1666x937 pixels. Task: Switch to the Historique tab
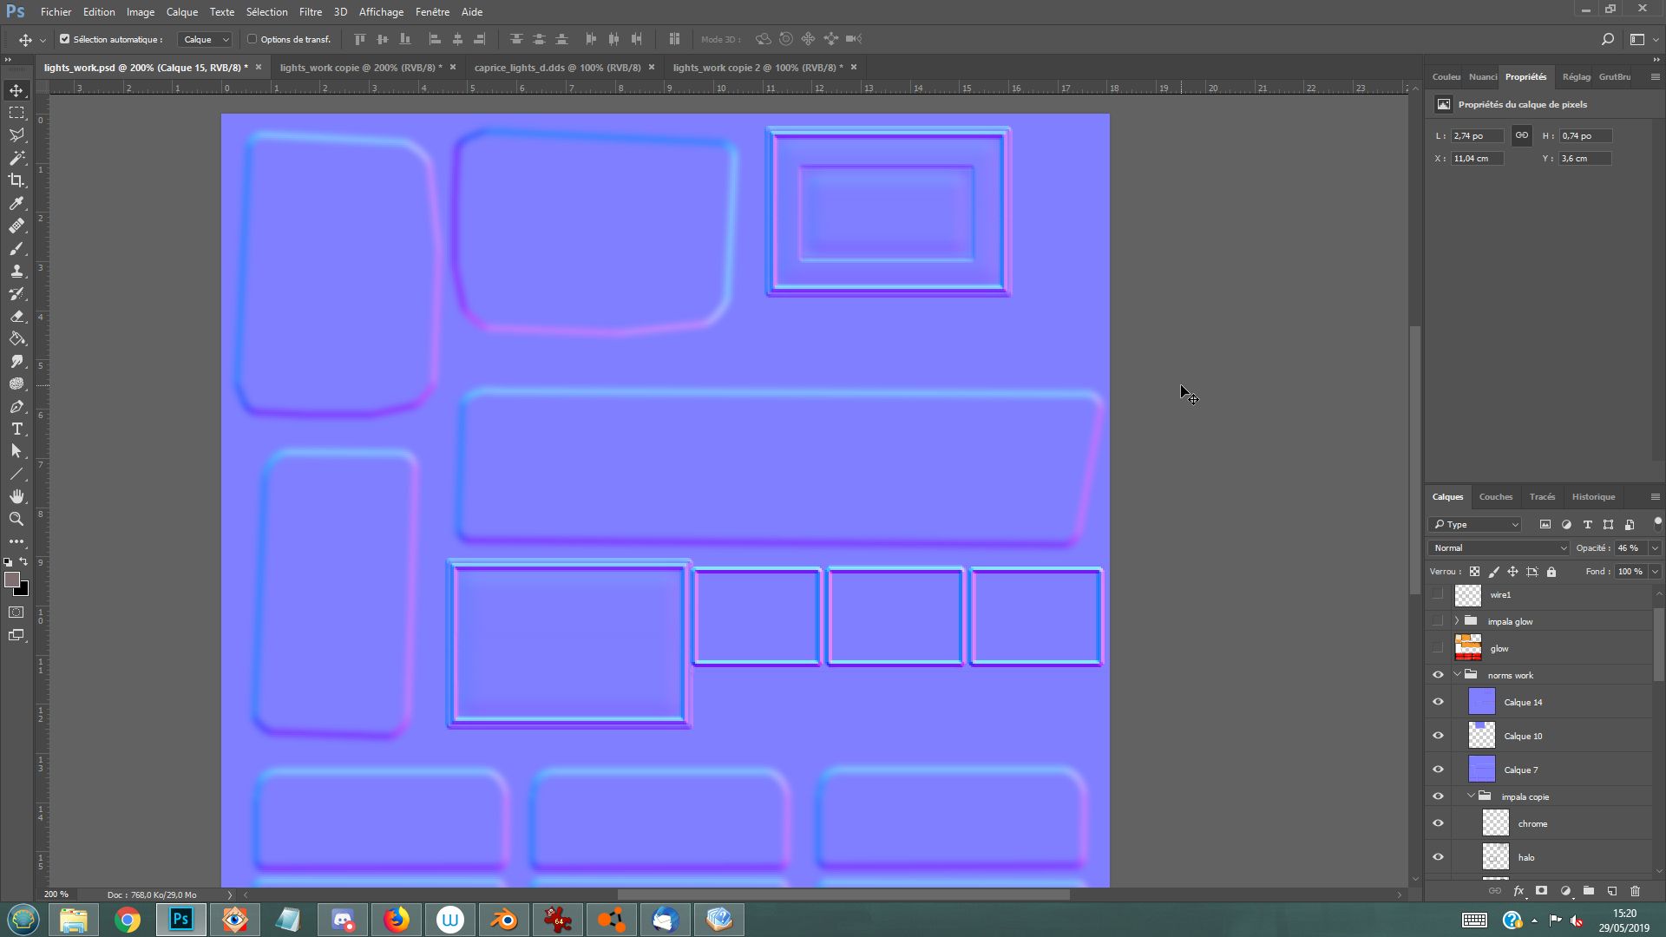1593,497
